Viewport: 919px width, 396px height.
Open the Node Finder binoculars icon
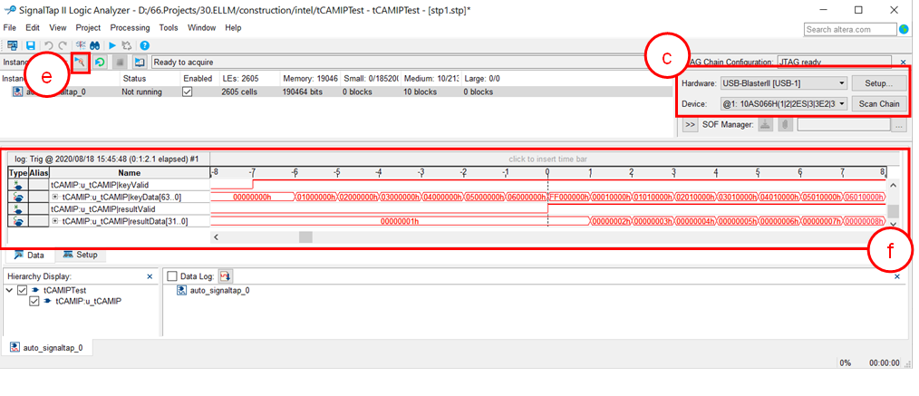[94, 45]
